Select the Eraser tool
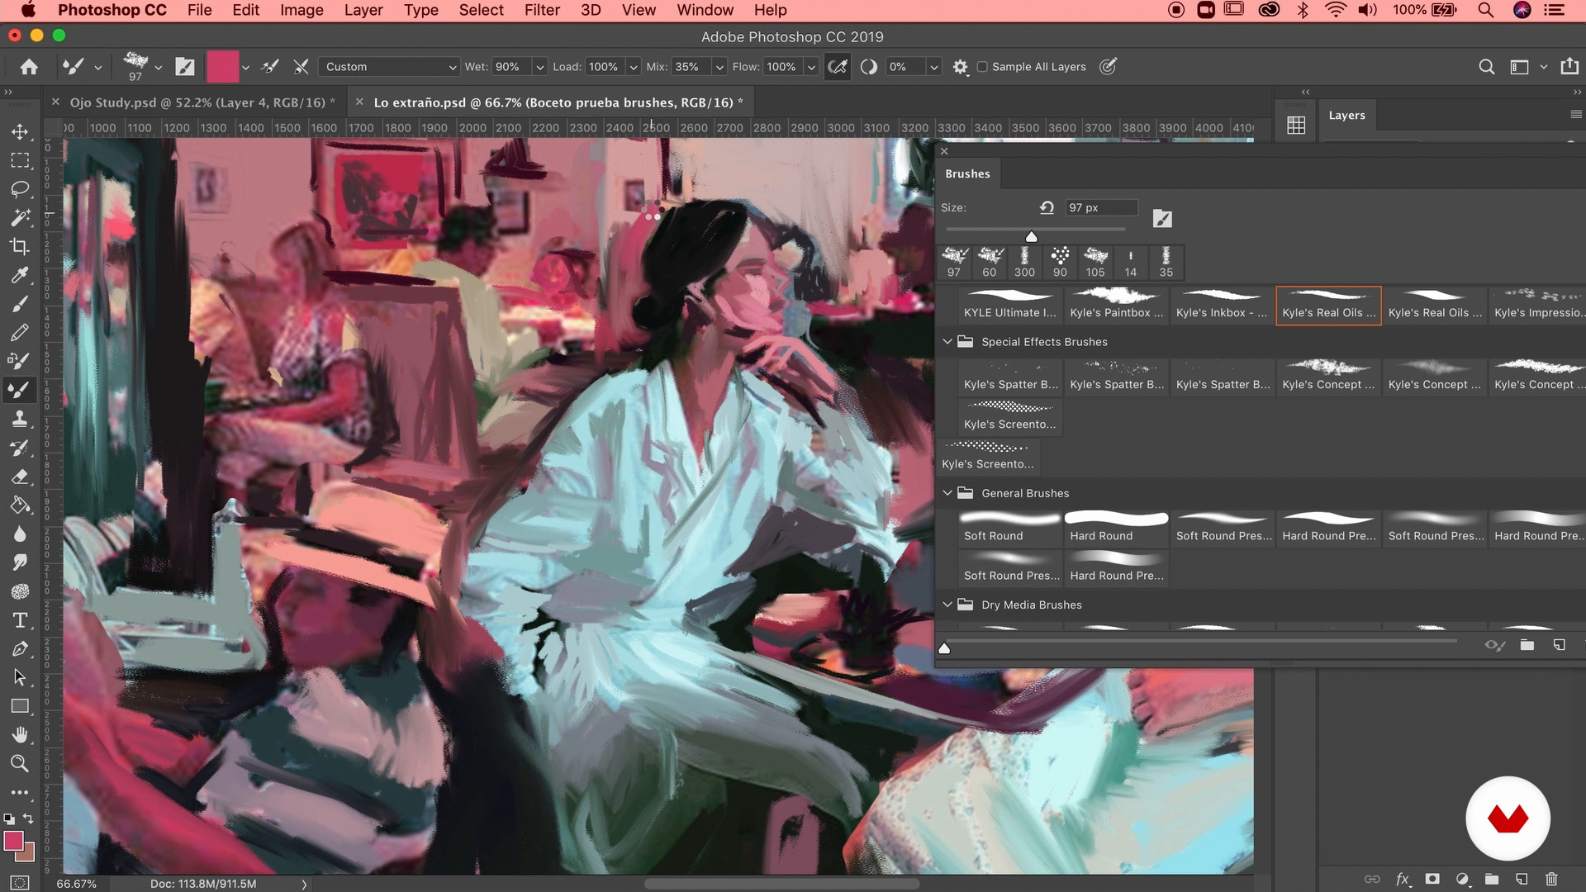The width and height of the screenshot is (1586, 892). [20, 477]
